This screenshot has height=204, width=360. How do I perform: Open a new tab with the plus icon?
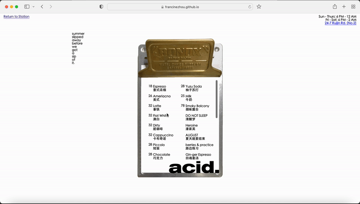click(x=344, y=7)
